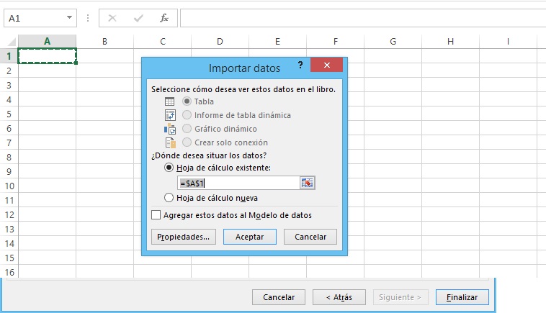This screenshot has height=313, width=546.
Task: Click the Propiedades... button
Action: coord(184,237)
